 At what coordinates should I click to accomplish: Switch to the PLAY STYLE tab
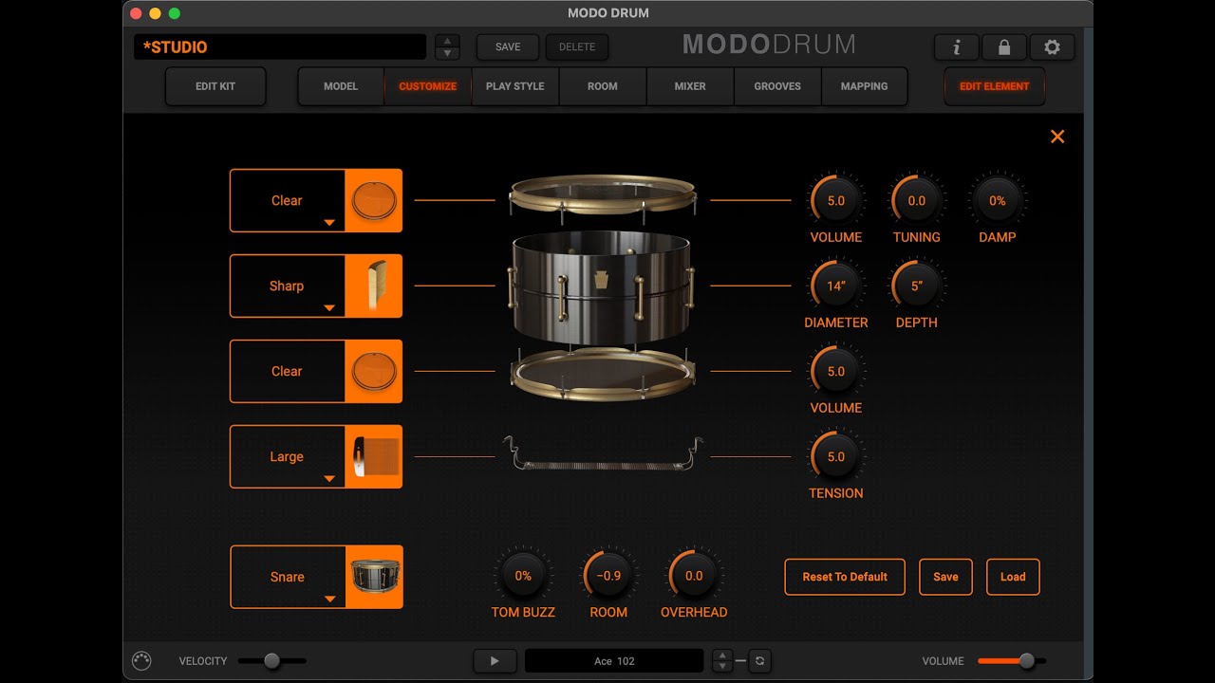click(x=515, y=86)
